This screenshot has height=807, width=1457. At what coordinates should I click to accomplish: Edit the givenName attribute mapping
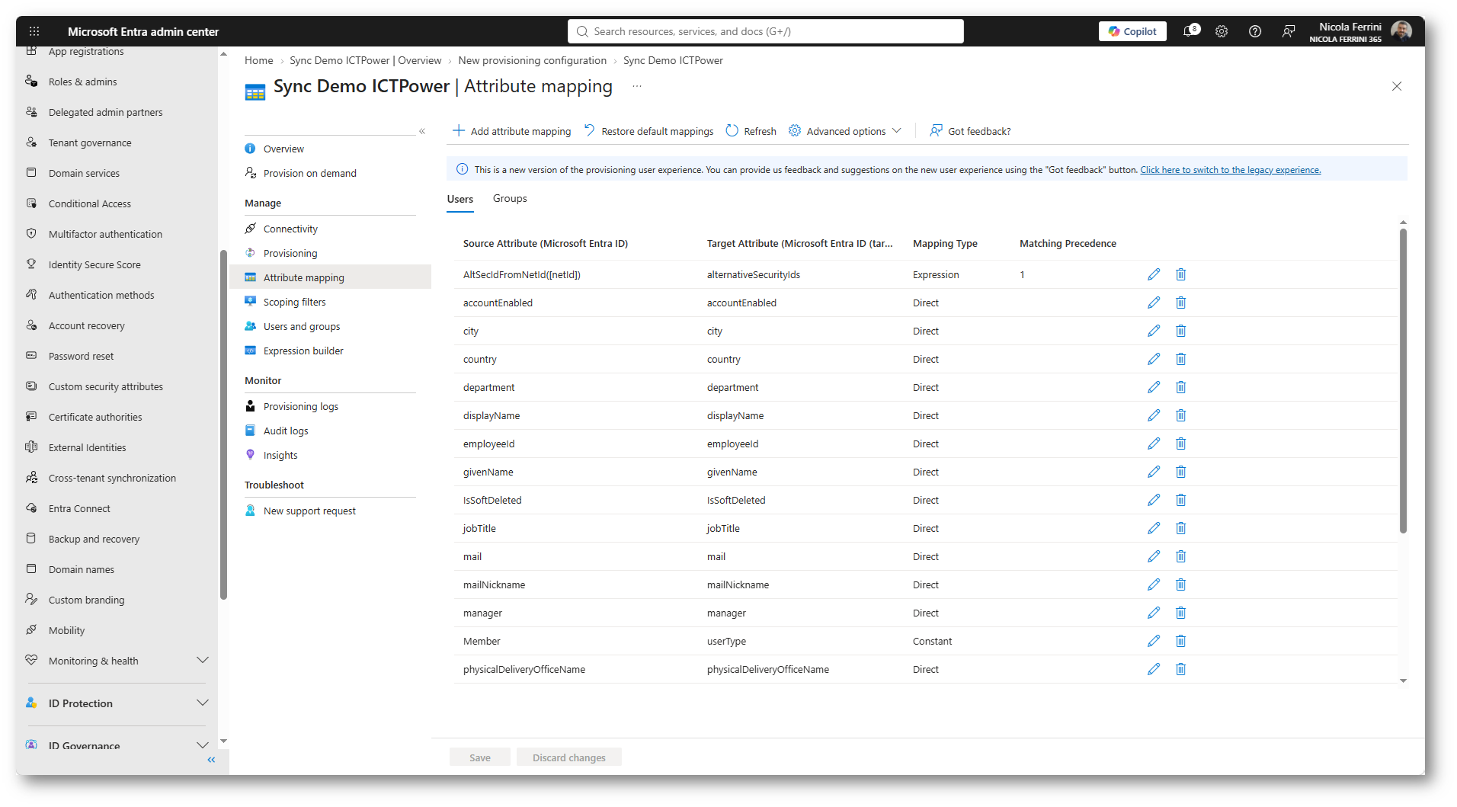1154,472
